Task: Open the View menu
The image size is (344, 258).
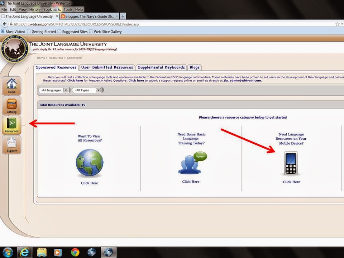Action: pos(22,9)
